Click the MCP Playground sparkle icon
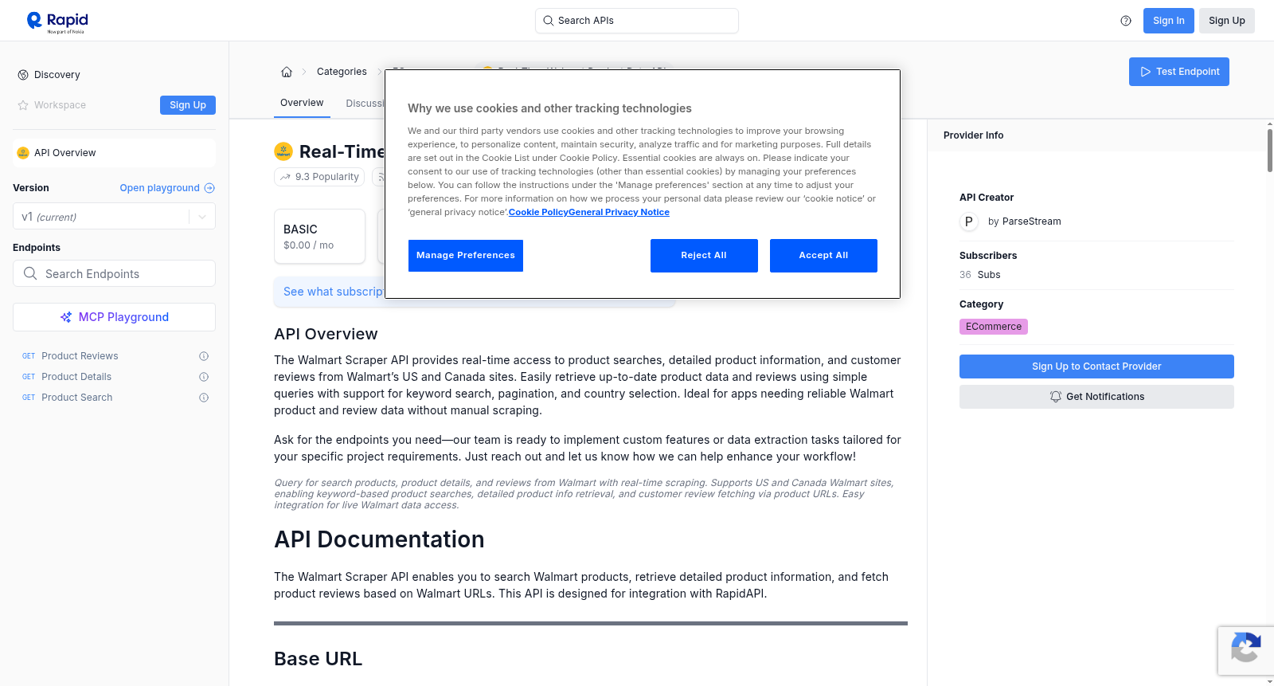 (x=66, y=317)
